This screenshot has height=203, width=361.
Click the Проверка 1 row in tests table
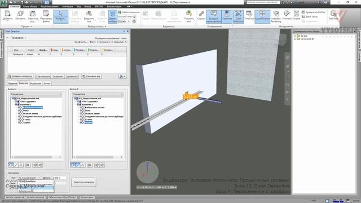[67, 55]
